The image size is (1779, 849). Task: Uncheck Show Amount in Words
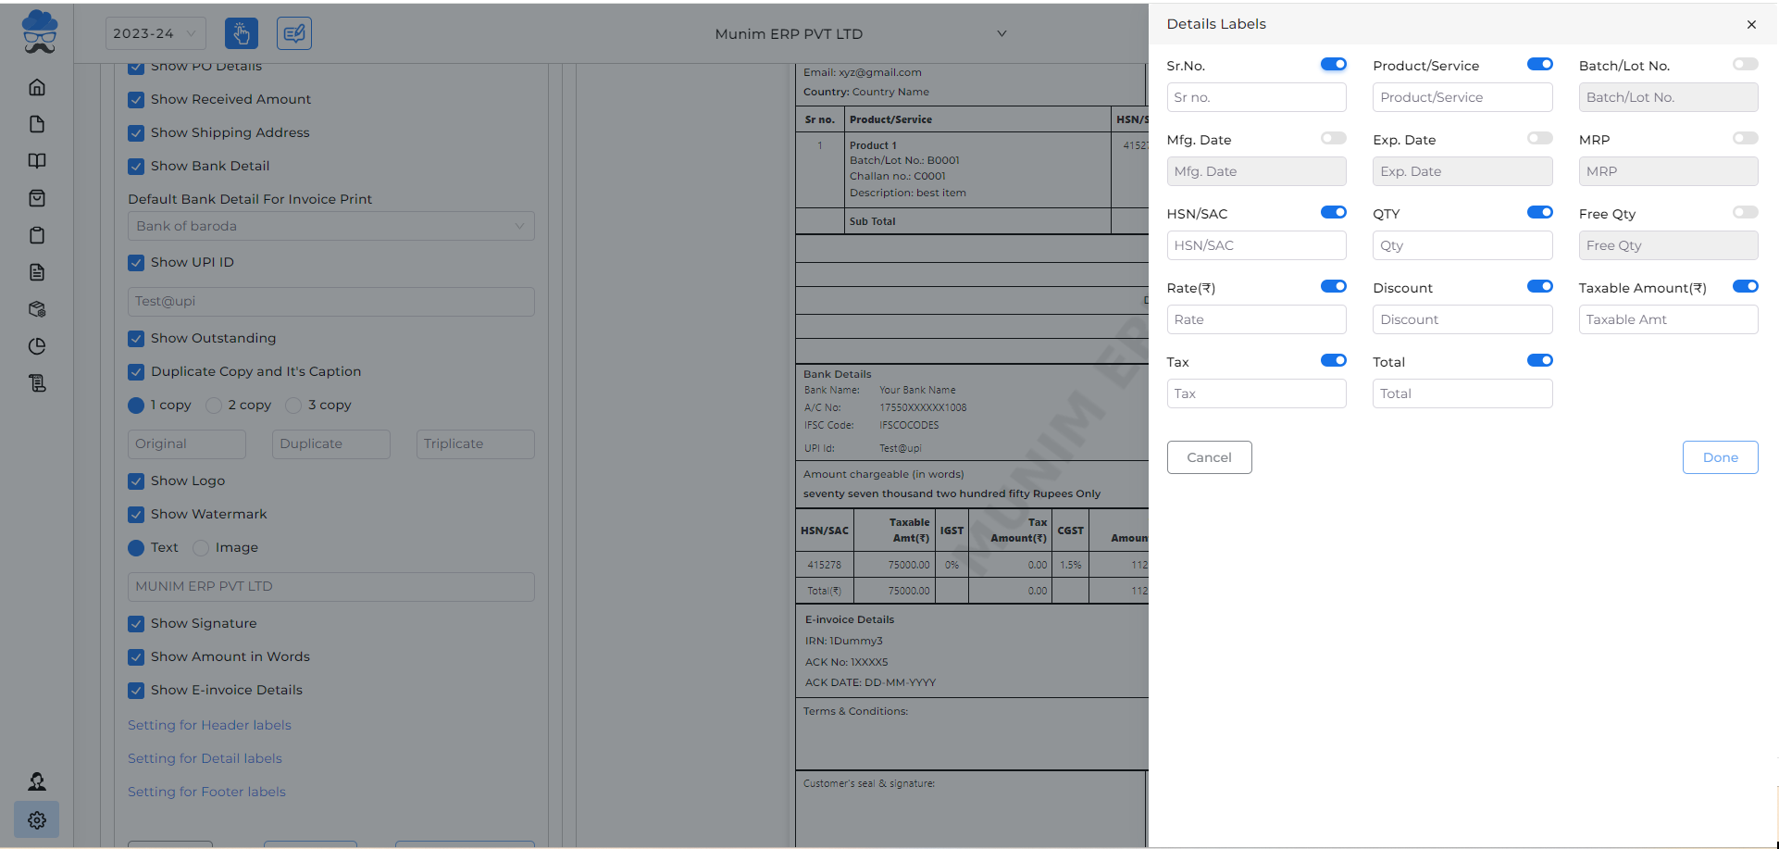pos(136,656)
